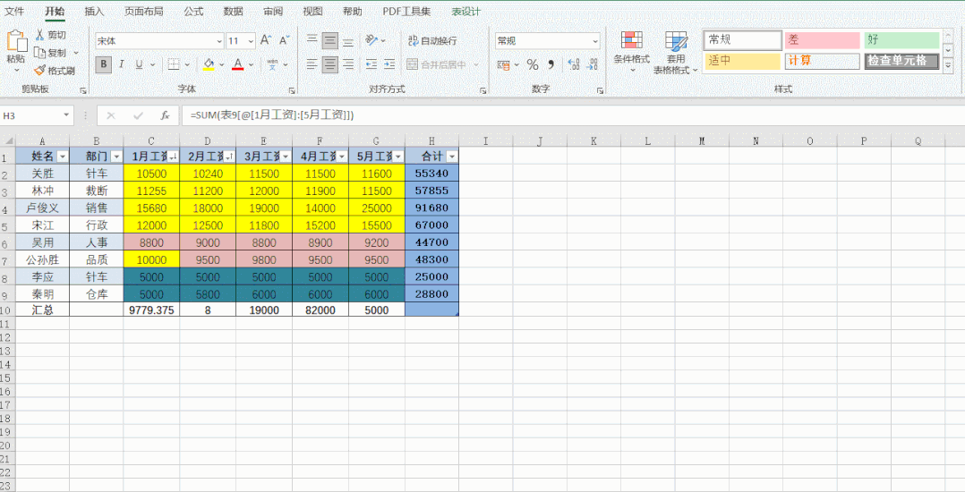Open the font name 宋体 dropdown
The height and width of the screenshot is (492, 965).
coord(219,41)
